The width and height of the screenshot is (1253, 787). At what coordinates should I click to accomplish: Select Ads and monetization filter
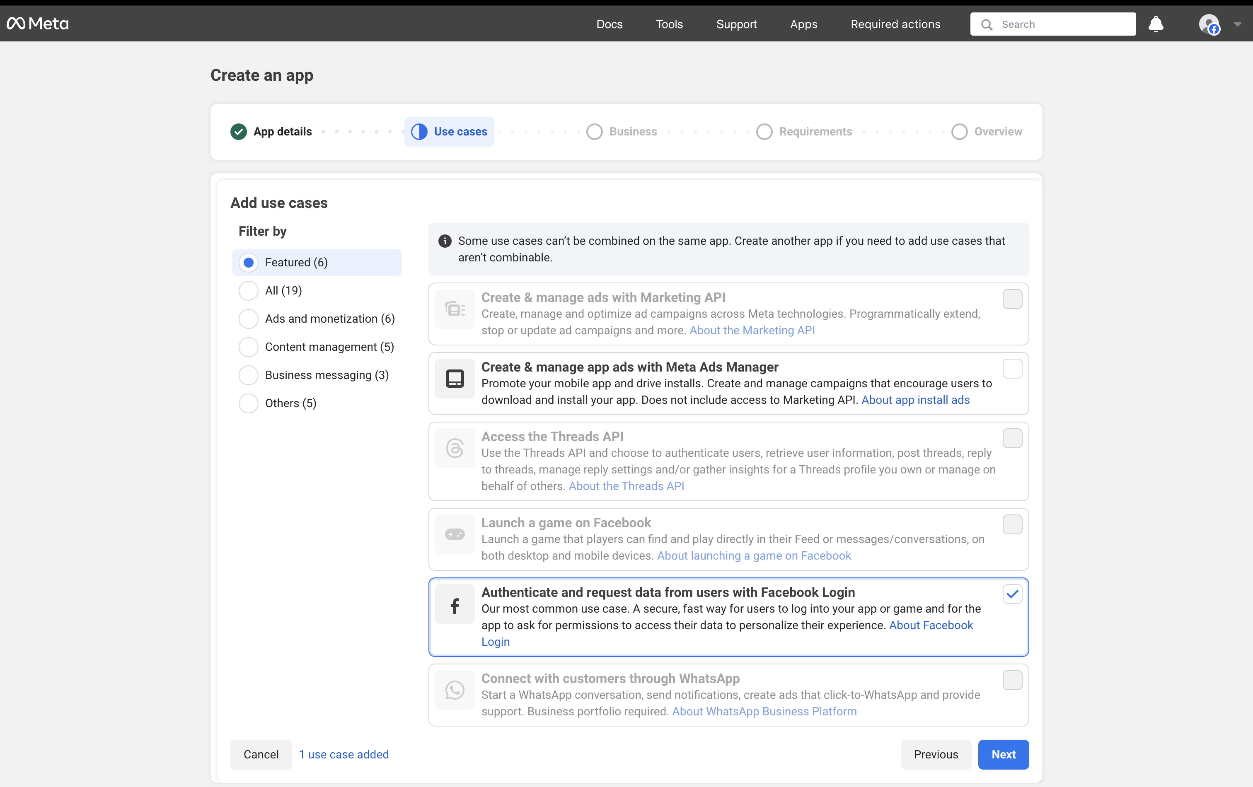pos(248,319)
